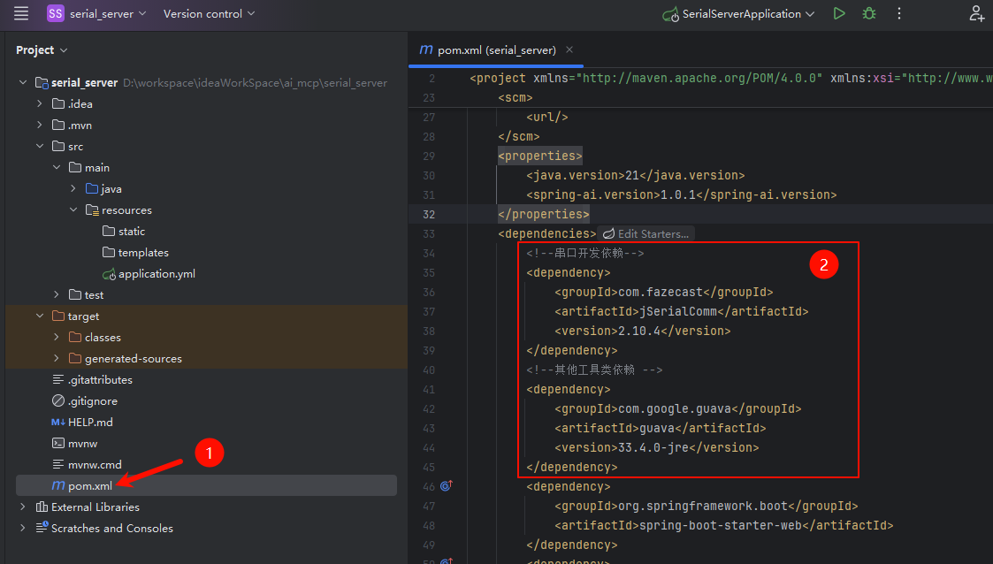Click the SerialServerApplication Spring run icon

pos(670,14)
